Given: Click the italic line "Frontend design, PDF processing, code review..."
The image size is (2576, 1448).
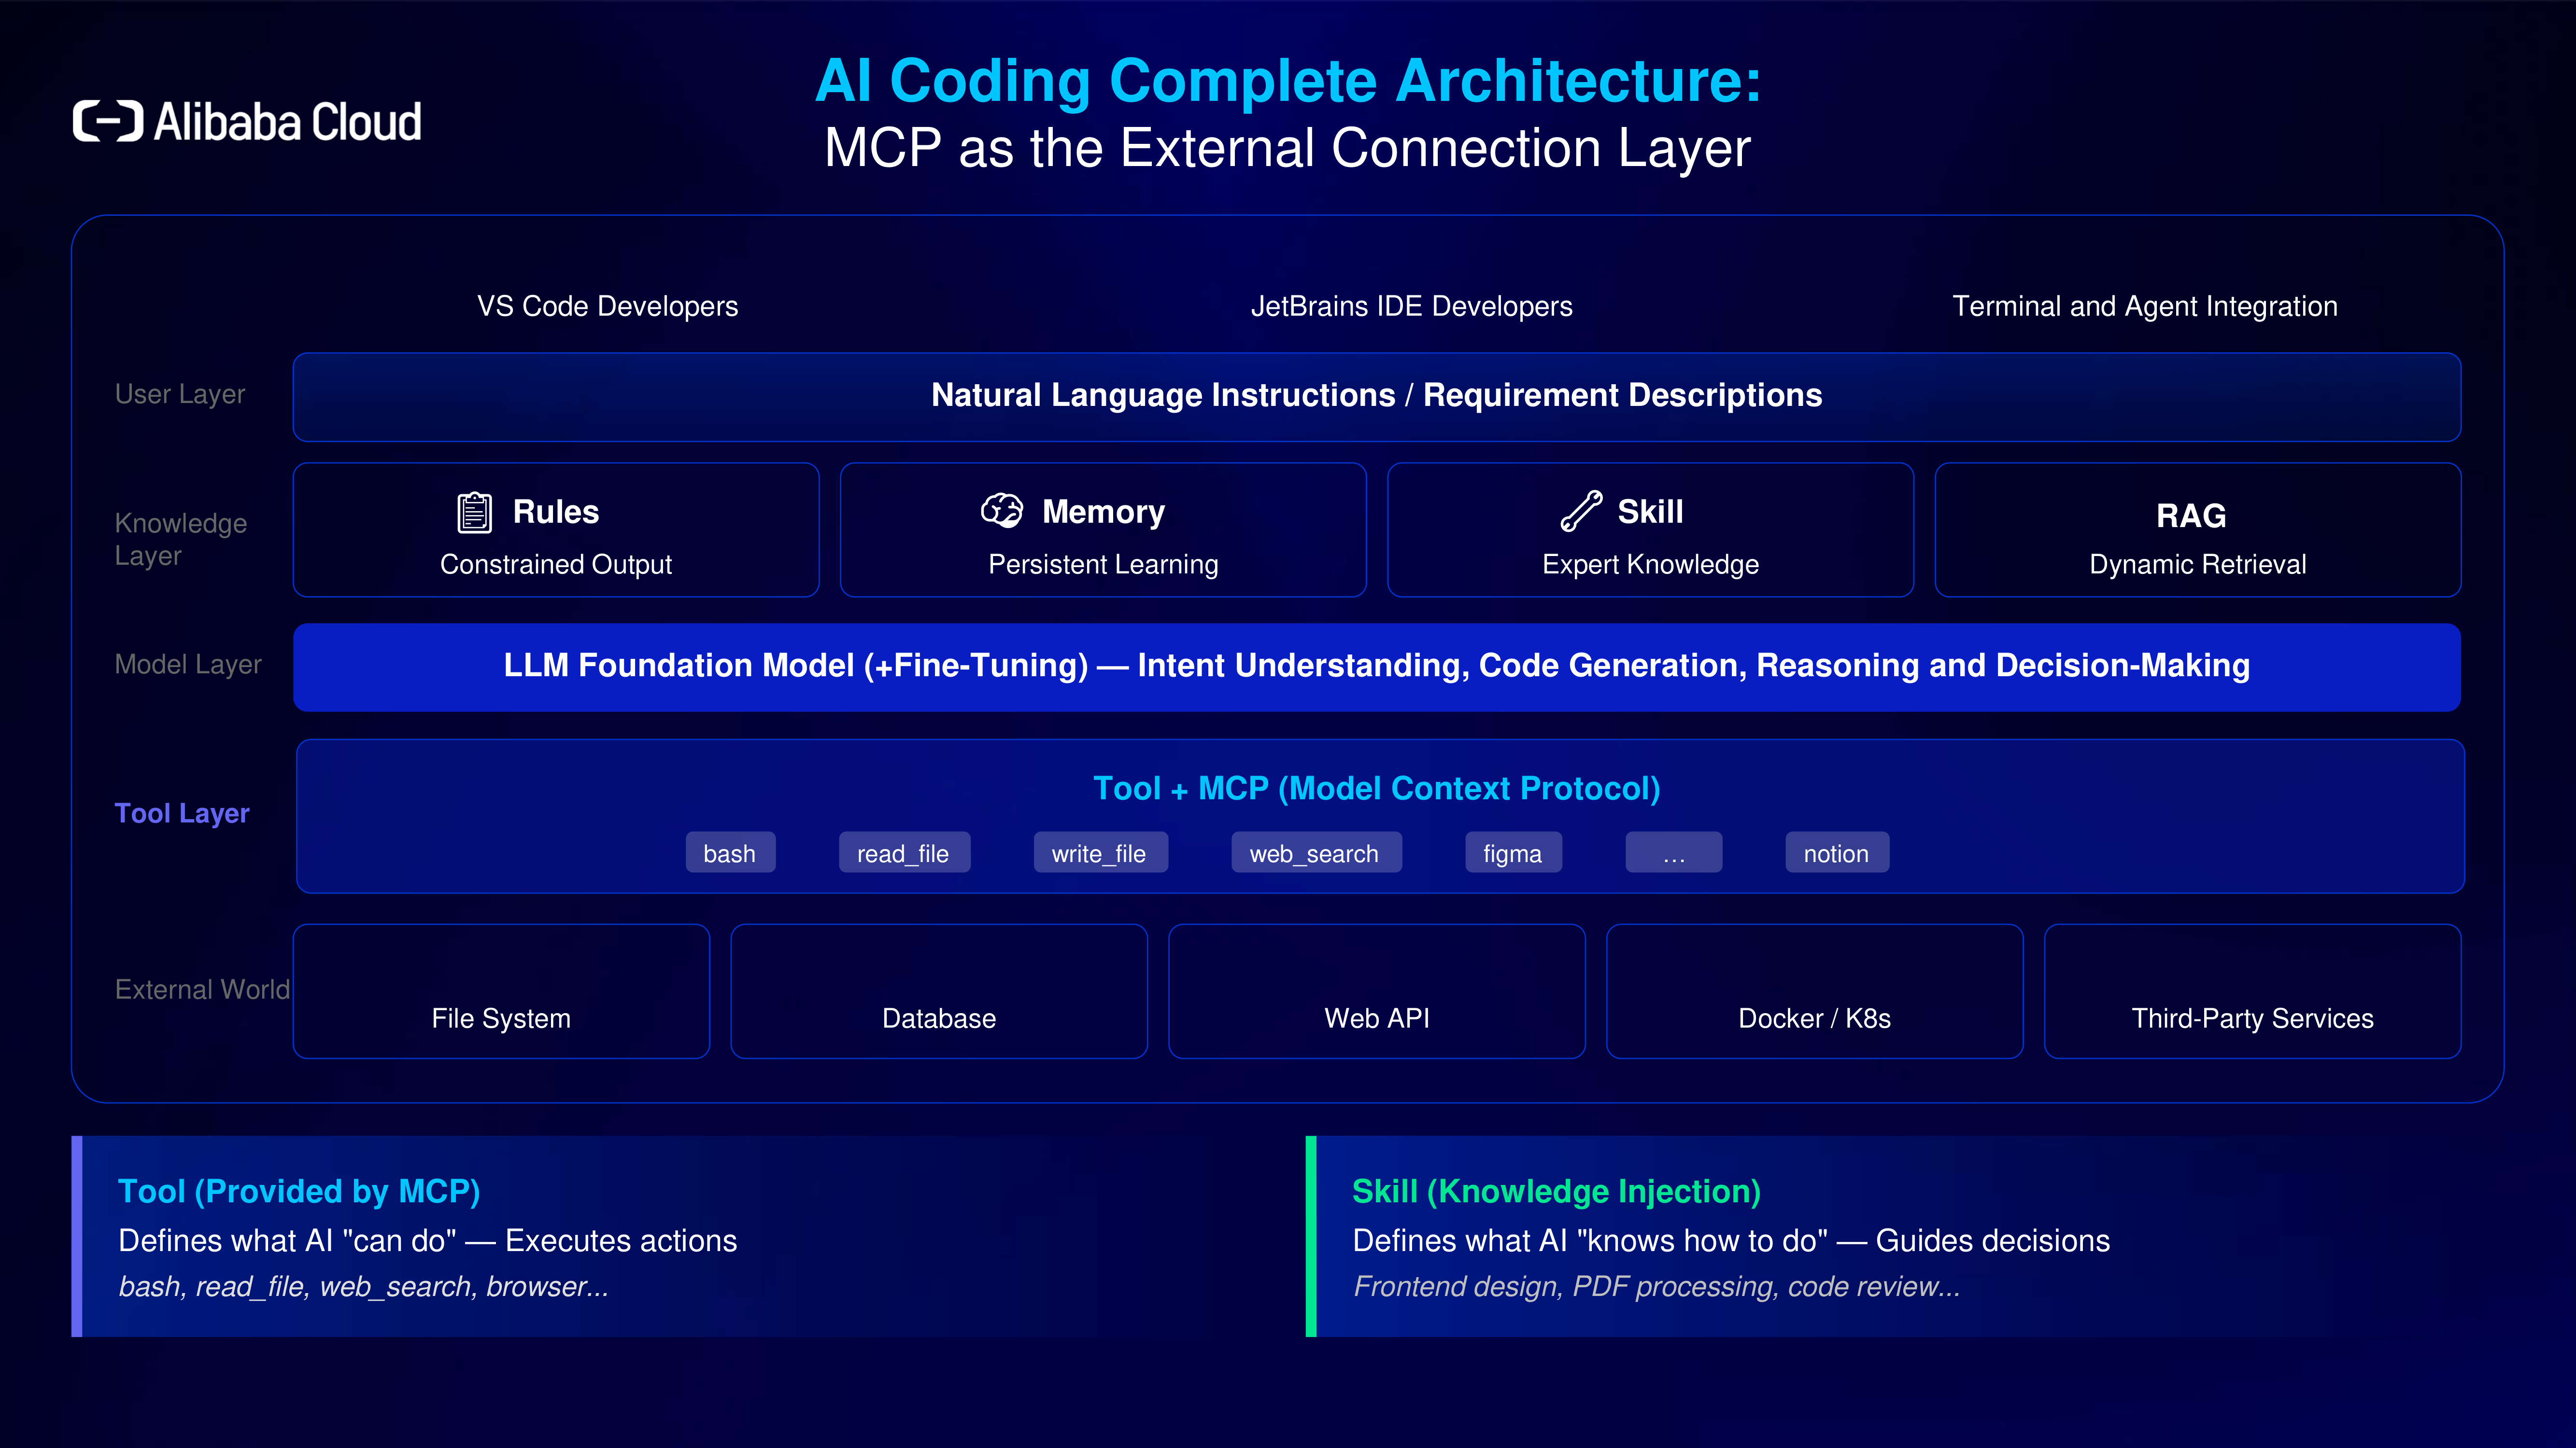Looking at the screenshot, I should [x=1656, y=1287].
